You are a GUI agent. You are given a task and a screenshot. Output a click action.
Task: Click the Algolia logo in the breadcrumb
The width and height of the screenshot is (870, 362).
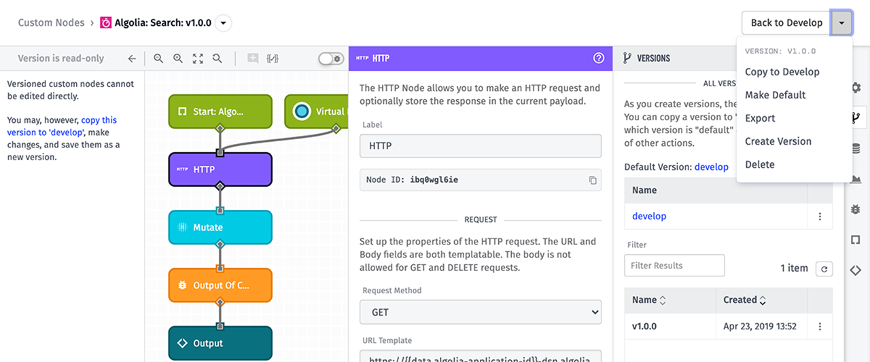pos(106,22)
